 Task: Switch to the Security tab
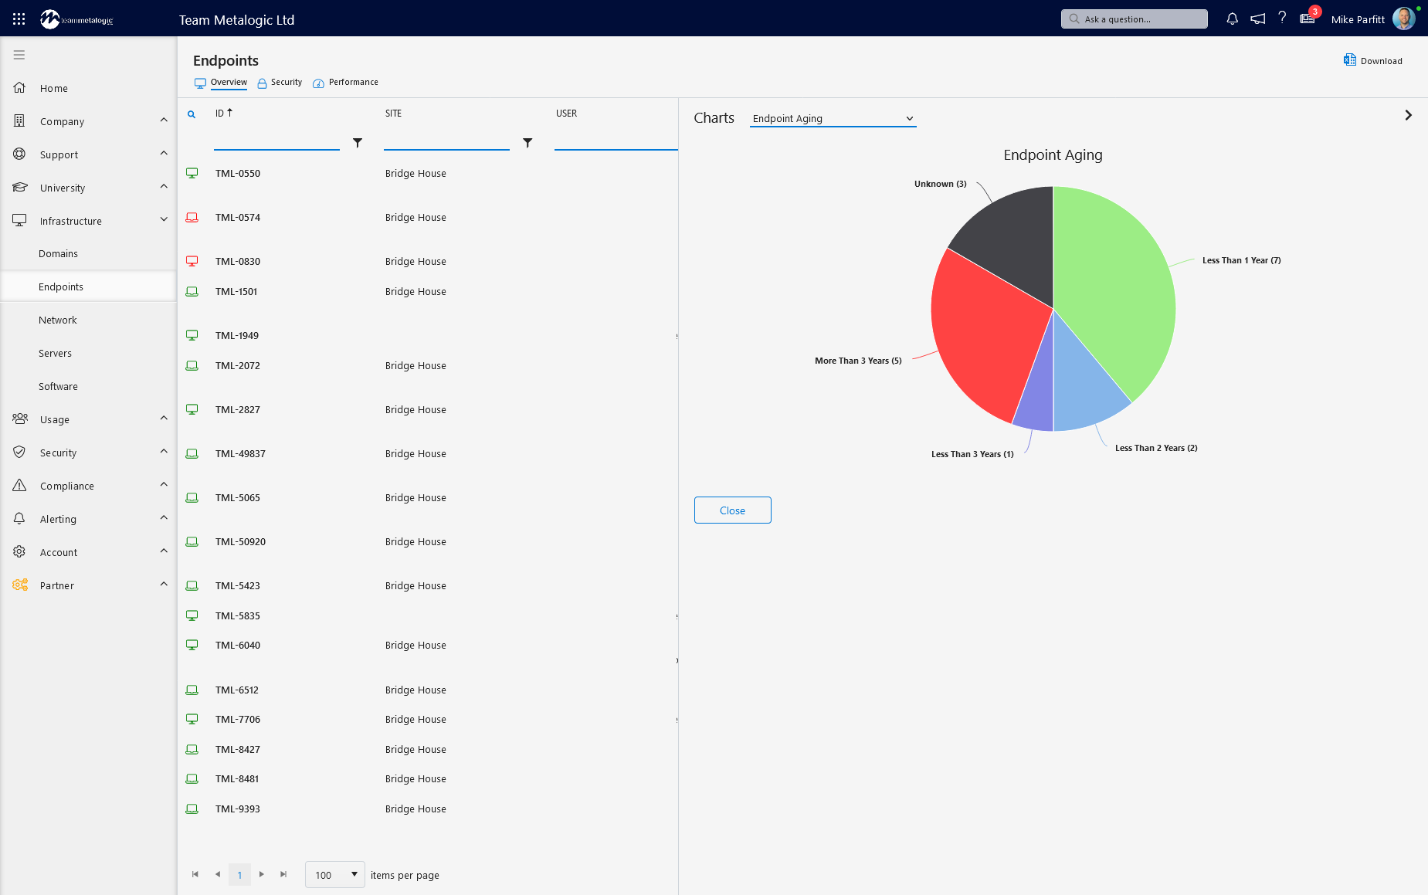coord(280,83)
